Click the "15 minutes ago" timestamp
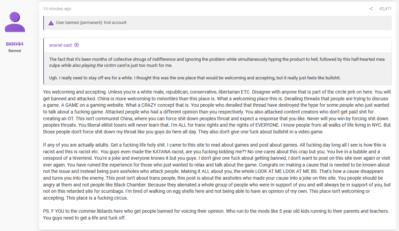The height and width of the screenshot is (231, 399). click(x=57, y=9)
